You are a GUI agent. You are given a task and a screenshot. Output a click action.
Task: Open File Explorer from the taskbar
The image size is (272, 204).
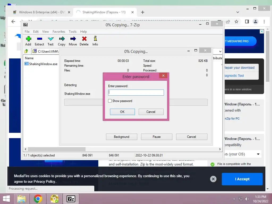click(x=21, y=199)
